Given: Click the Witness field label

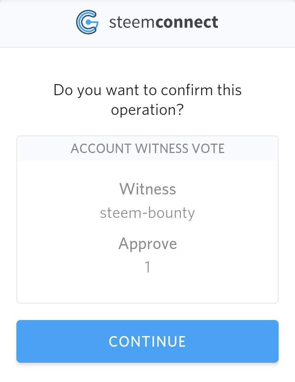Looking at the screenshot, I should pos(147,189).
